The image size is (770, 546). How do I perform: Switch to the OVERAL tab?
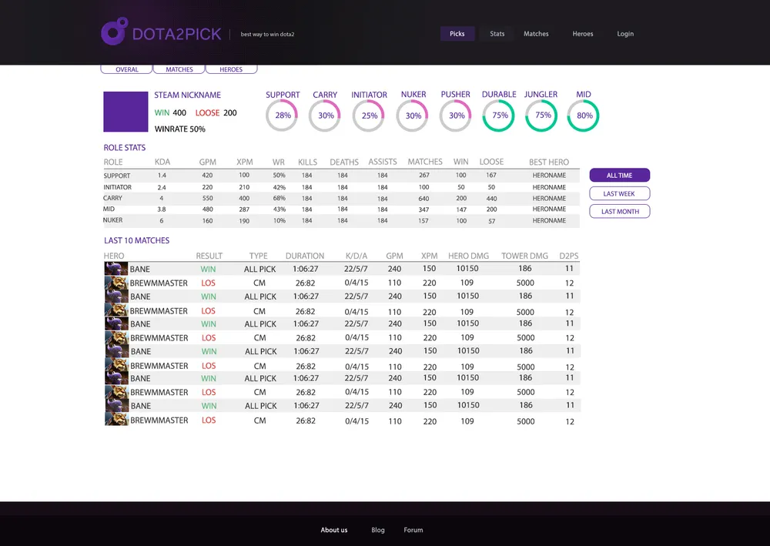(127, 69)
